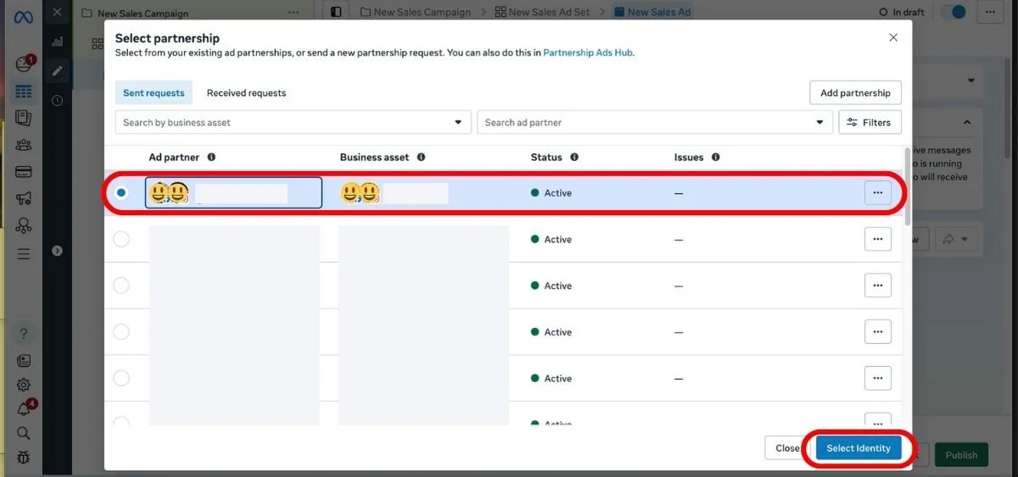Image resolution: width=1018 pixels, height=477 pixels.
Task: Close the editor with the X icon
Action: [57, 13]
